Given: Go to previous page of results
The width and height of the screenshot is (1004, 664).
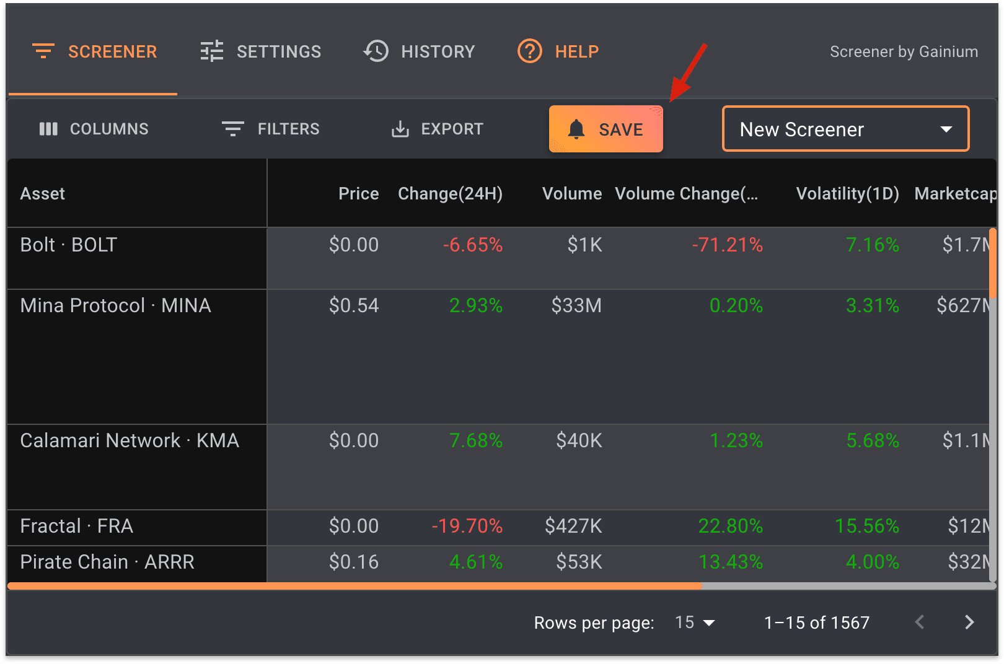Looking at the screenshot, I should (x=920, y=622).
